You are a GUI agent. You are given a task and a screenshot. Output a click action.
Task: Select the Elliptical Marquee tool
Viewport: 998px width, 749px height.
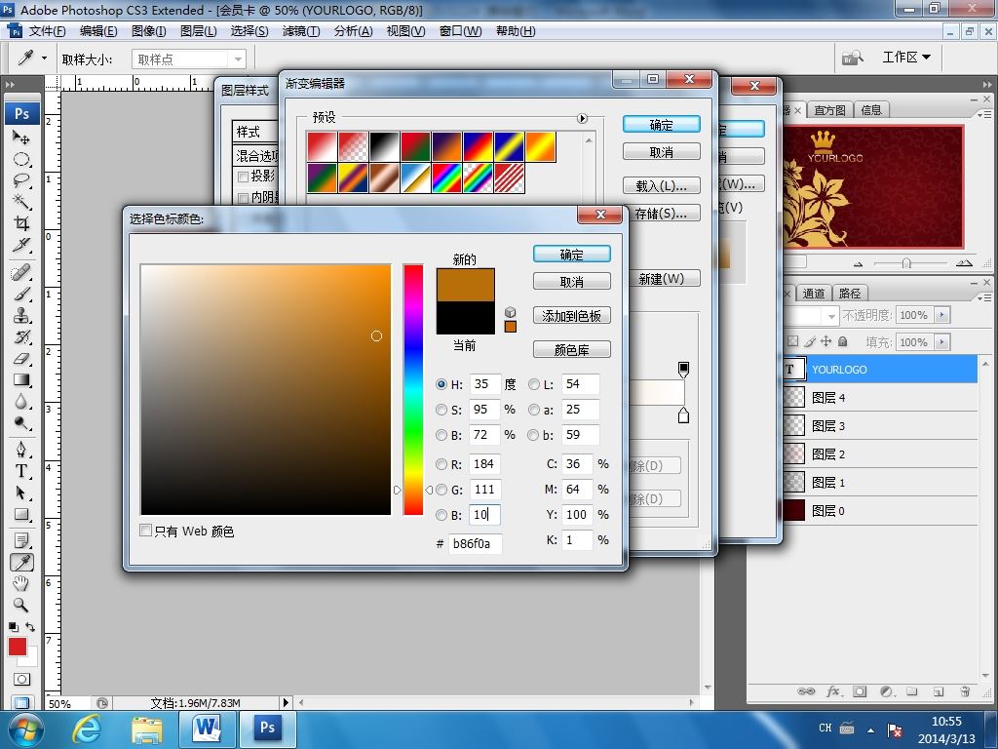[21, 159]
